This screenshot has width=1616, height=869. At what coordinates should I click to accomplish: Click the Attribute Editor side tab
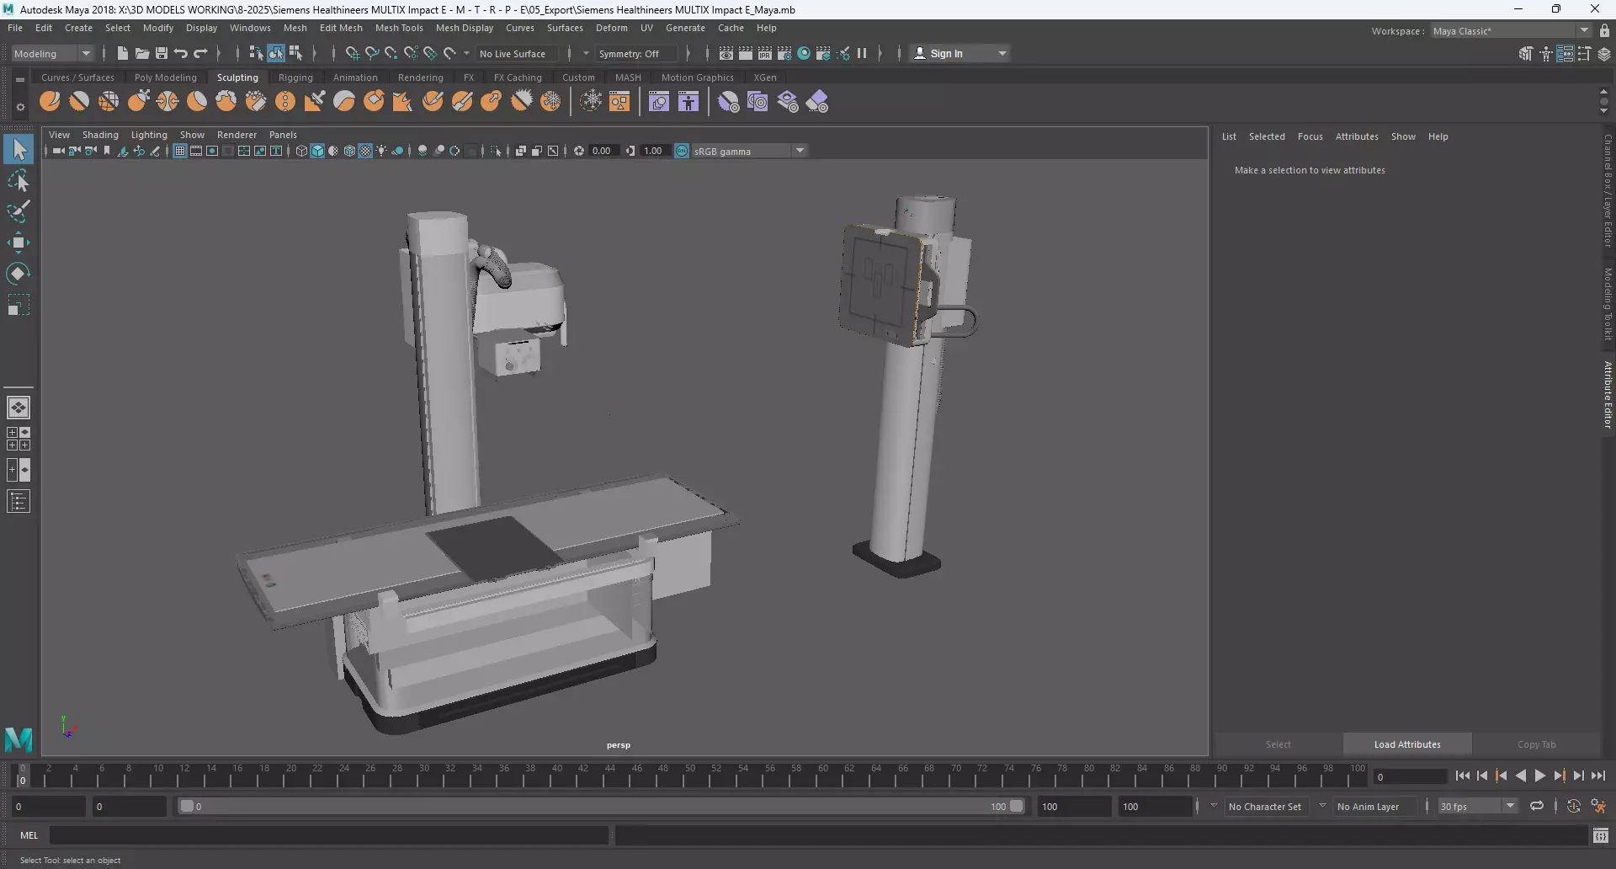1608,395
